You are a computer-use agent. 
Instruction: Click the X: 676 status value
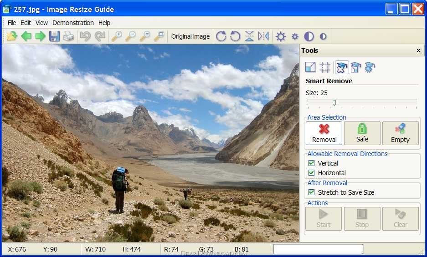pos(17,249)
